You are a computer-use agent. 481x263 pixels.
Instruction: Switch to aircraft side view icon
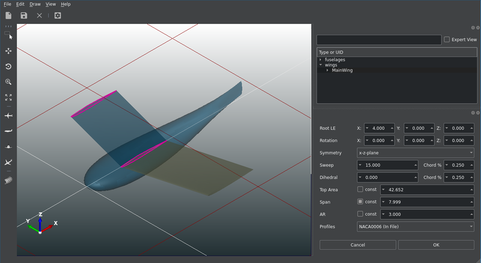click(x=8, y=130)
